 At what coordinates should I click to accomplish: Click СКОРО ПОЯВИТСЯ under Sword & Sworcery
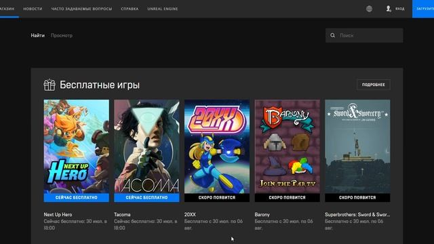click(357, 197)
